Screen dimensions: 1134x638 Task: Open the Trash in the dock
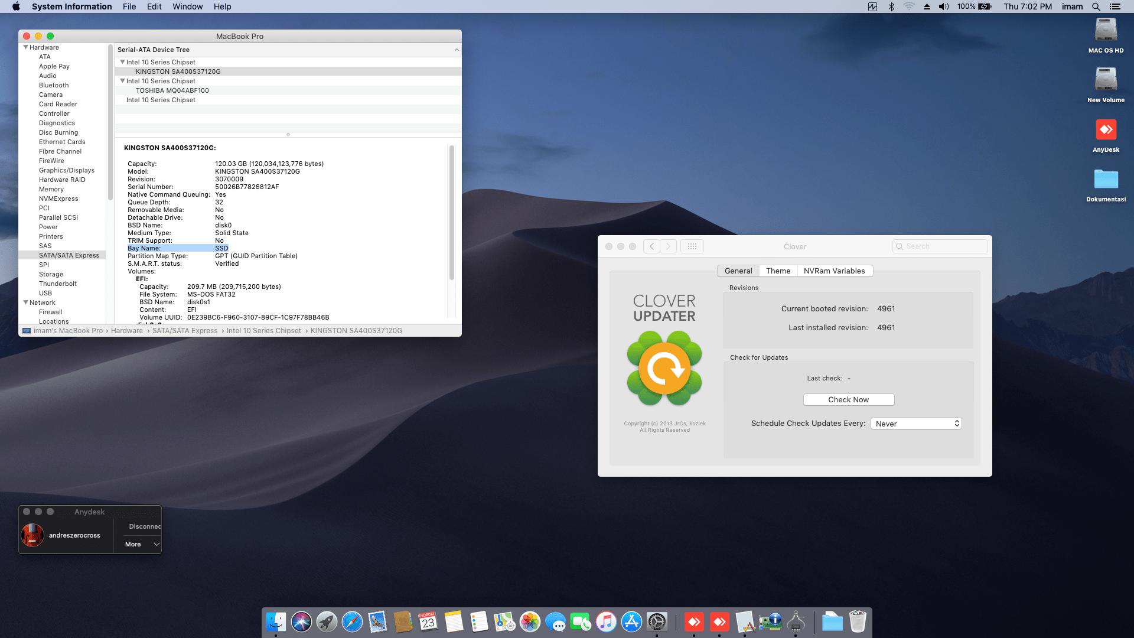[858, 621]
